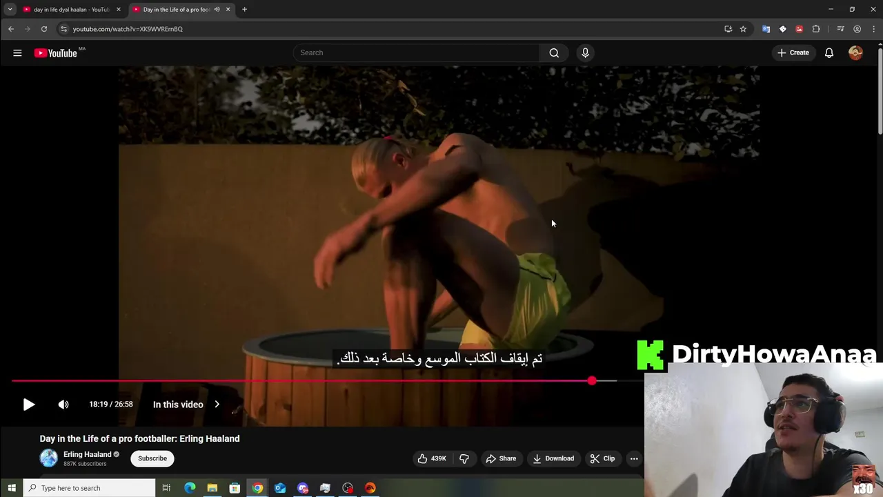Viewport: 883px width, 497px height.
Task: Focus the YouTube search field
Action: coord(417,52)
